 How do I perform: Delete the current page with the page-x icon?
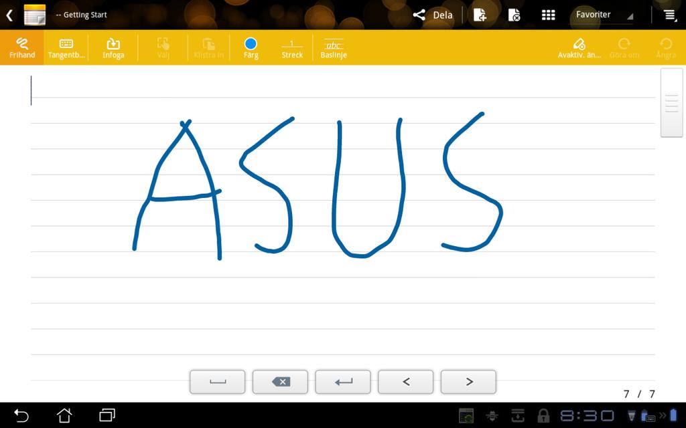[514, 15]
